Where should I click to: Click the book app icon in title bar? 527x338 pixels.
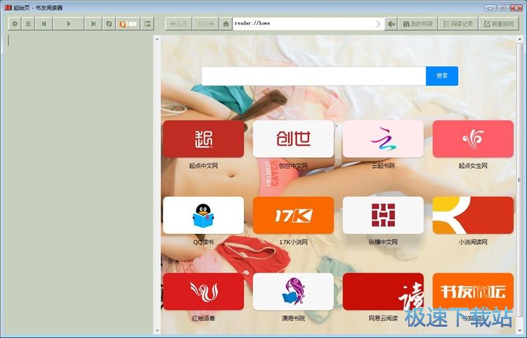click(x=8, y=8)
